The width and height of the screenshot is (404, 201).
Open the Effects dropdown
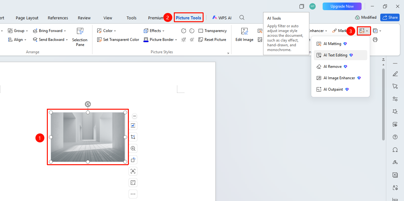coord(154,31)
